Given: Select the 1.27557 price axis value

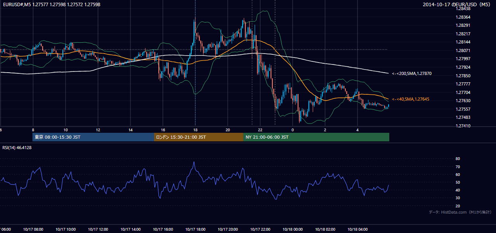Looking at the screenshot, I should point(464,109).
